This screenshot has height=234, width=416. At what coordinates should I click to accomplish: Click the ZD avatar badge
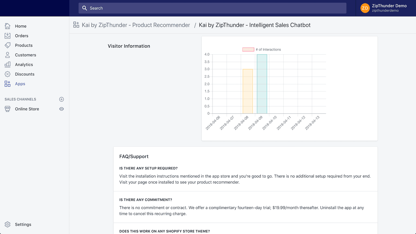click(x=365, y=8)
